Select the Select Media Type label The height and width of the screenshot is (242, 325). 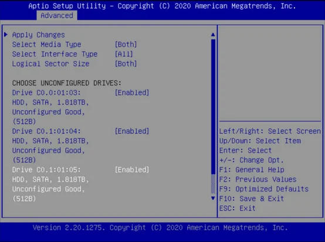click(x=46, y=45)
